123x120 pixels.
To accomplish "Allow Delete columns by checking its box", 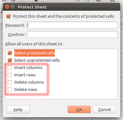I will click(x=10, y=82).
